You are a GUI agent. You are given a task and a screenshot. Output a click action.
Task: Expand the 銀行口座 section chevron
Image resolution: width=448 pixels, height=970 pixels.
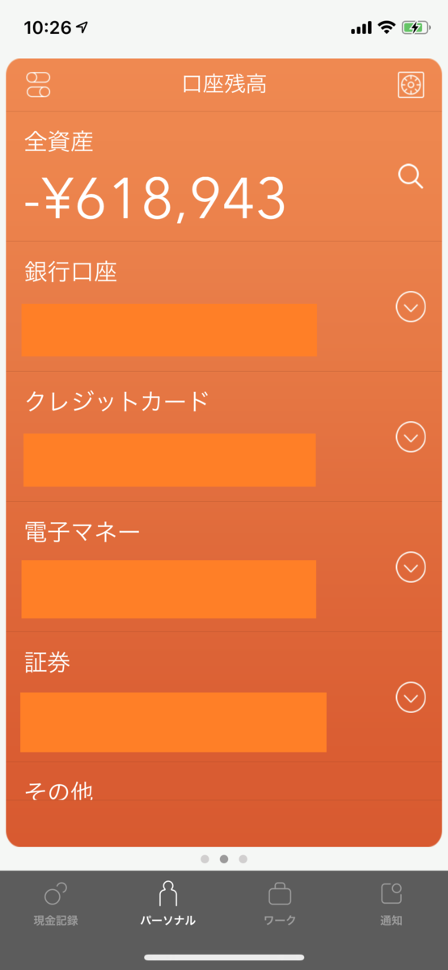point(411,306)
